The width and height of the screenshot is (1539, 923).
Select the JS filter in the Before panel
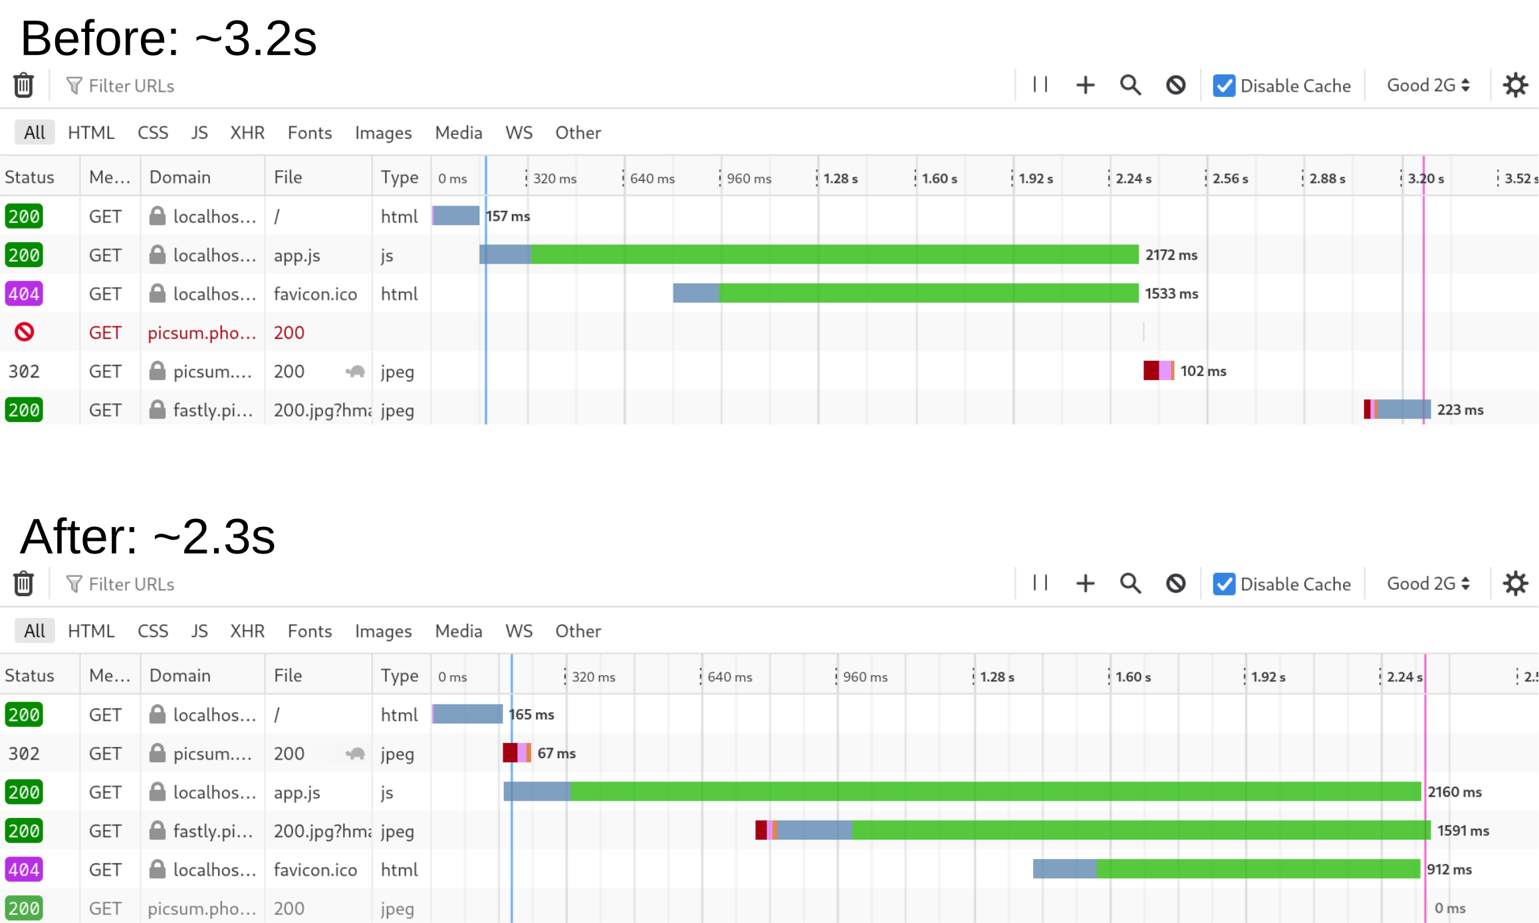click(x=199, y=132)
